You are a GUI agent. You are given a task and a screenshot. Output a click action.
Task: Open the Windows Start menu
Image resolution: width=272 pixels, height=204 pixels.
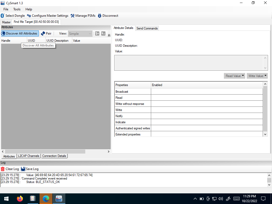click(6, 199)
